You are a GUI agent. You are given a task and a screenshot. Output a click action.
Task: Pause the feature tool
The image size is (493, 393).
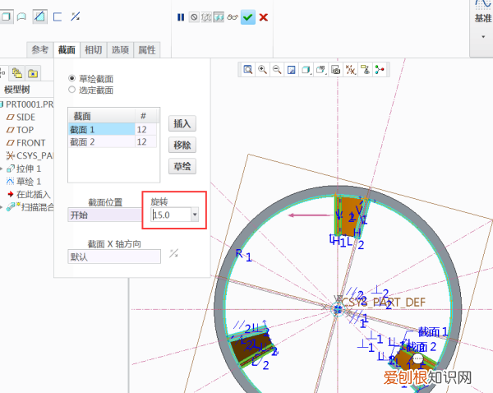point(181,17)
